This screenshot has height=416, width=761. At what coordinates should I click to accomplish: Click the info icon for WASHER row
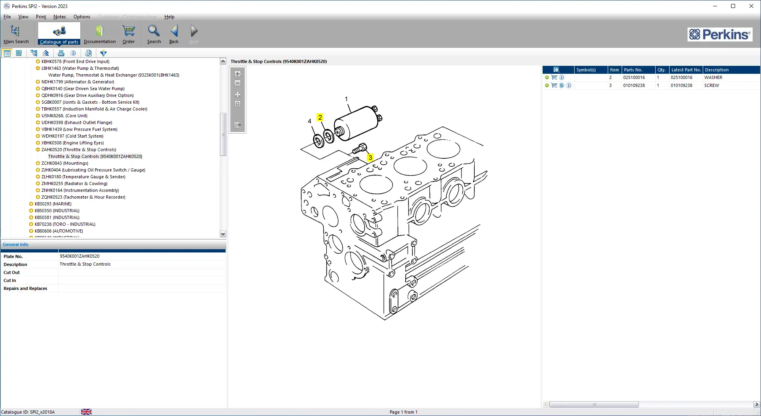(562, 77)
